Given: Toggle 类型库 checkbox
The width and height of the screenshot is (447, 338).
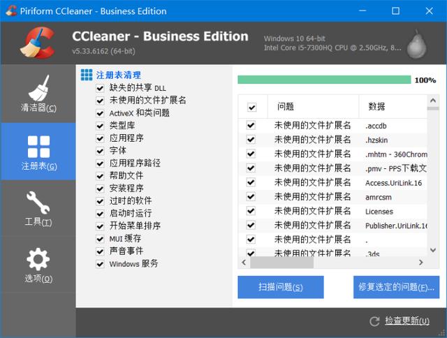Looking at the screenshot, I should (100, 126).
